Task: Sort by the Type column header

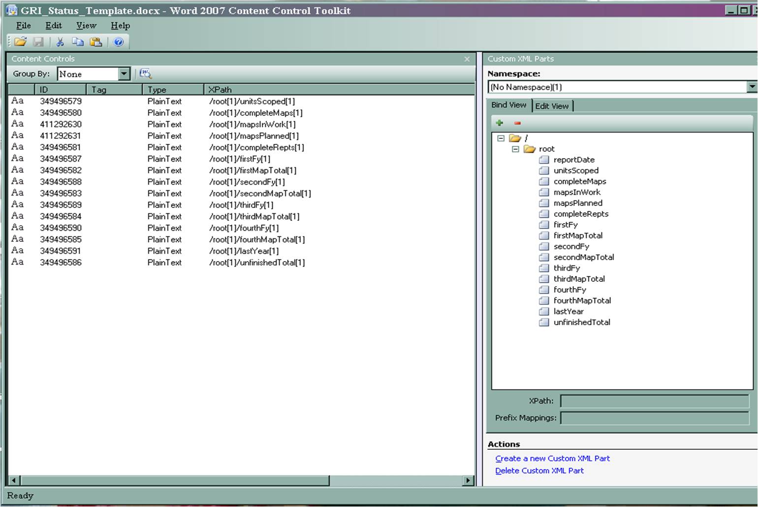Action: [173, 90]
